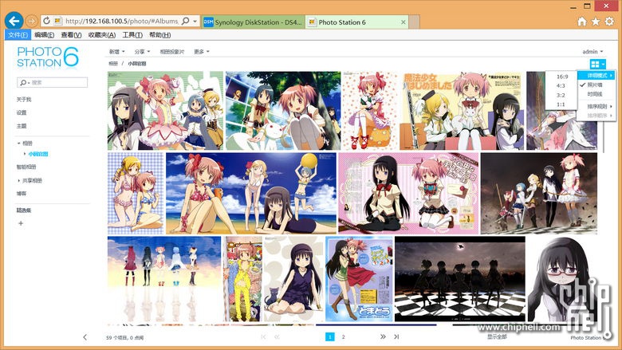Jump to last page icon
Image resolution: width=622 pixels, height=350 pixels.
click(396, 336)
